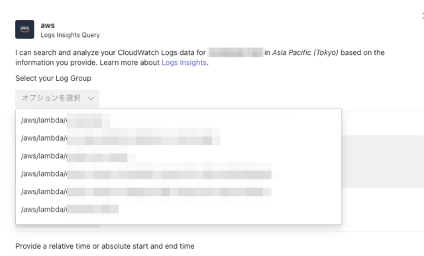424x256 pixels.
Task: Select the fourth /aws/lambda/ log group entry
Action: coord(178,173)
